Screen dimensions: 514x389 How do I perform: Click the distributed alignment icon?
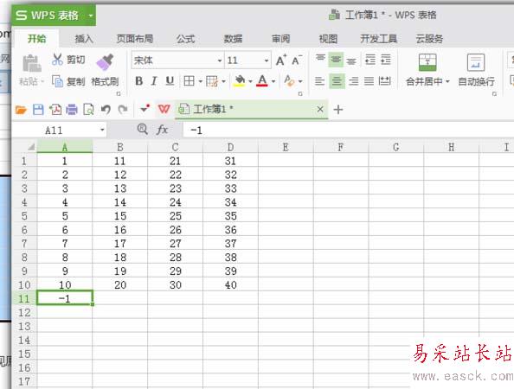pyautogui.click(x=384, y=81)
